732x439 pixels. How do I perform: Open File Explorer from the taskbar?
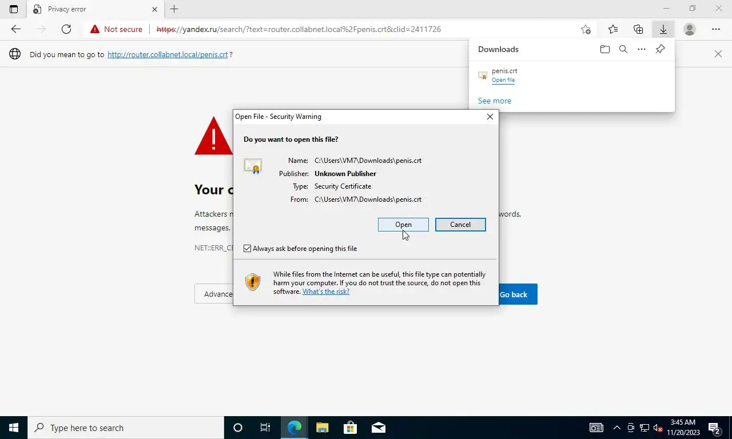click(x=322, y=428)
